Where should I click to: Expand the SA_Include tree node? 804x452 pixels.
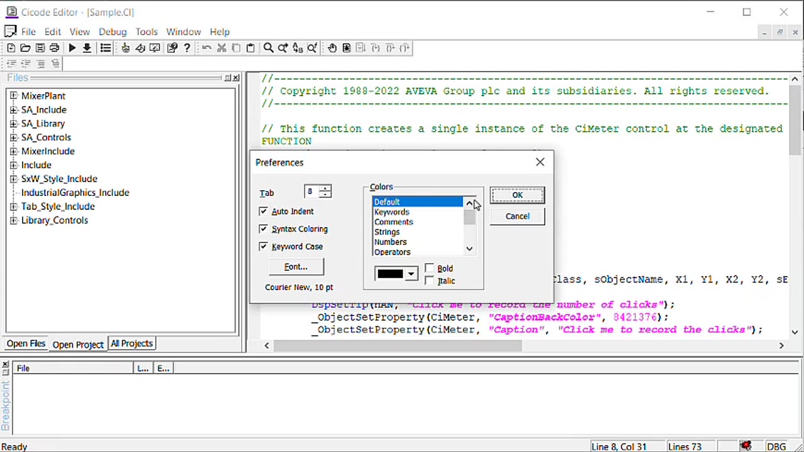coord(13,110)
